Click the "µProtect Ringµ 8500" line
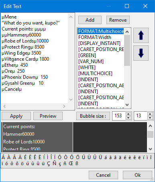This screenshot has height=182, width=155. (x=23, y=47)
